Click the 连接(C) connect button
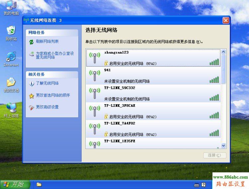The image size is (249, 189). tap(215, 155)
